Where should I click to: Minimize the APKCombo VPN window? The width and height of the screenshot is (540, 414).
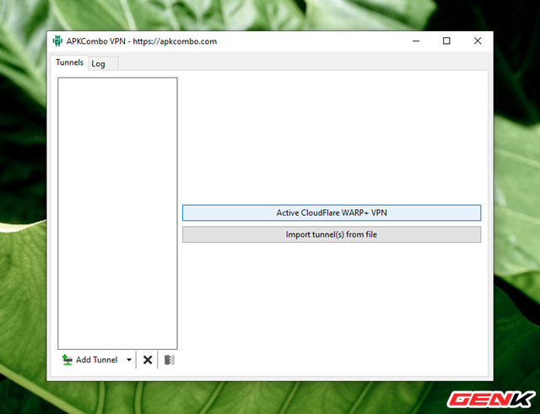[416, 40]
